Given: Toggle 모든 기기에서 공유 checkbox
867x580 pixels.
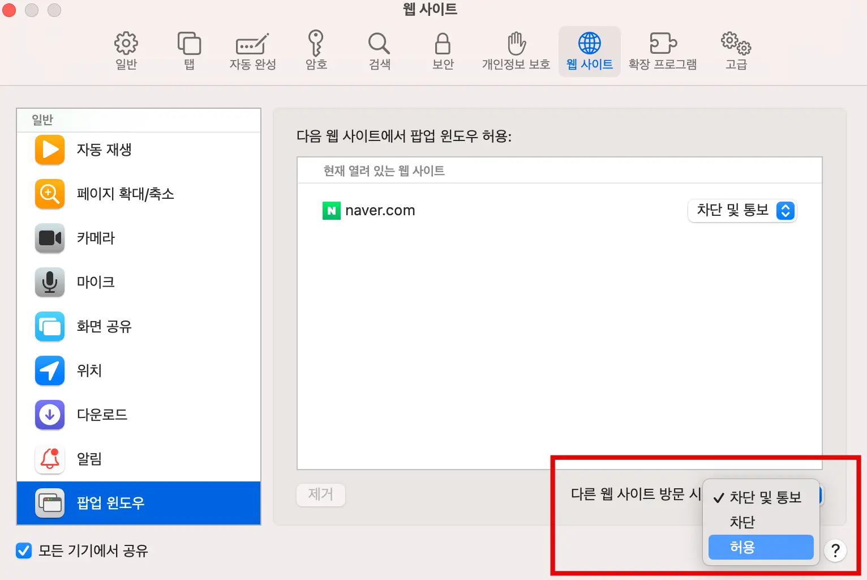Looking at the screenshot, I should point(24,551).
